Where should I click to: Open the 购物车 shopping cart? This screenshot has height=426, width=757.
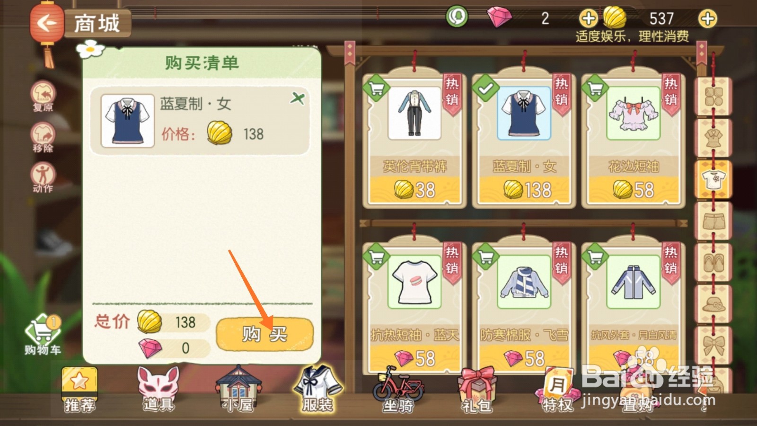click(43, 335)
